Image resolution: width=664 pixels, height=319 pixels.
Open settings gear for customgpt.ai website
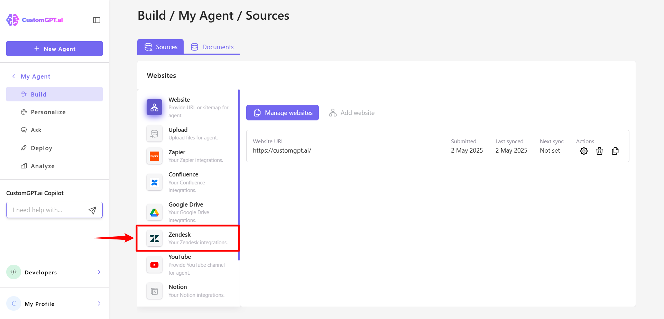584,151
